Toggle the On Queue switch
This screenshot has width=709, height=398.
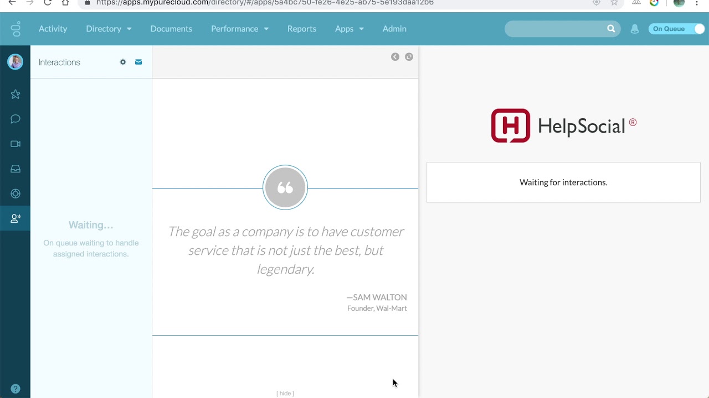[676, 29]
